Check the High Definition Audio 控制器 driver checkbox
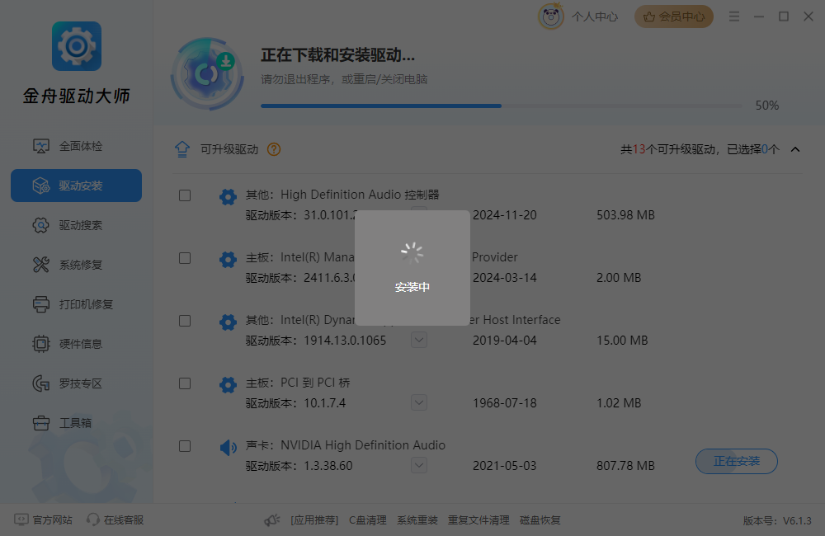This screenshot has width=825, height=536. [185, 195]
